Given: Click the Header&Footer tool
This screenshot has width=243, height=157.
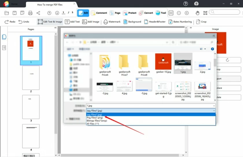Looking at the screenshot, I should pos(155,22).
